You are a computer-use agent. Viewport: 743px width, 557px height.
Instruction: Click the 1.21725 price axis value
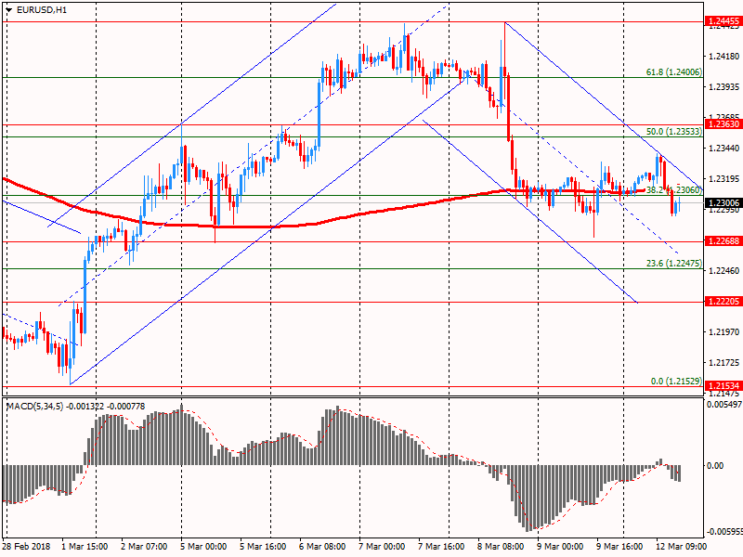click(x=723, y=362)
